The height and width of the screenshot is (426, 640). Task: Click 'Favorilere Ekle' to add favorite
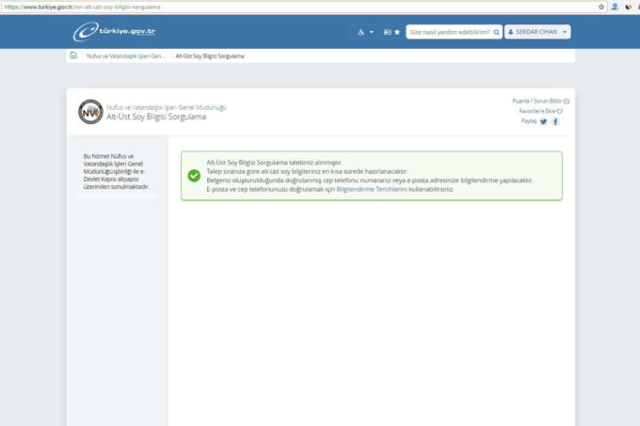(x=540, y=111)
